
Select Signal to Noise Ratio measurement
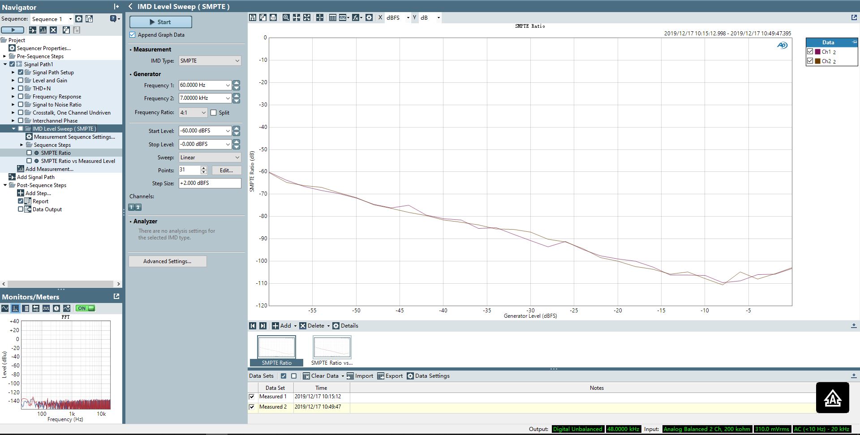point(57,105)
